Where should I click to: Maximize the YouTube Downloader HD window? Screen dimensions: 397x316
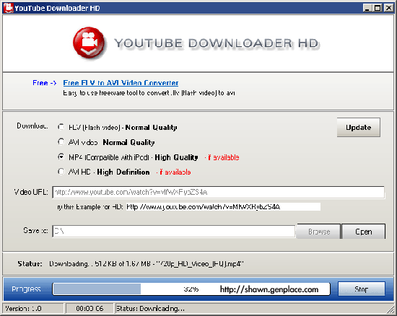coord(378,8)
